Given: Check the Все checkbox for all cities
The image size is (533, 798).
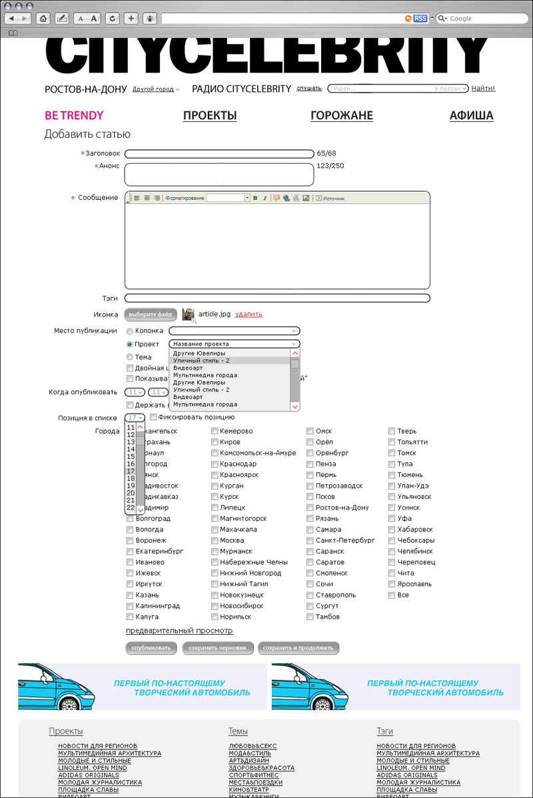Looking at the screenshot, I should pyautogui.click(x=392, y=596).
